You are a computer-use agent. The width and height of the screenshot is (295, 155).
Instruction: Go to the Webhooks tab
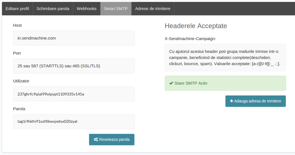point(87,9)
